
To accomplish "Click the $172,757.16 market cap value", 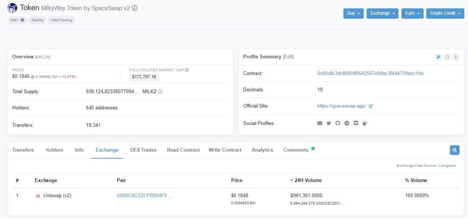I will point(144,77).
